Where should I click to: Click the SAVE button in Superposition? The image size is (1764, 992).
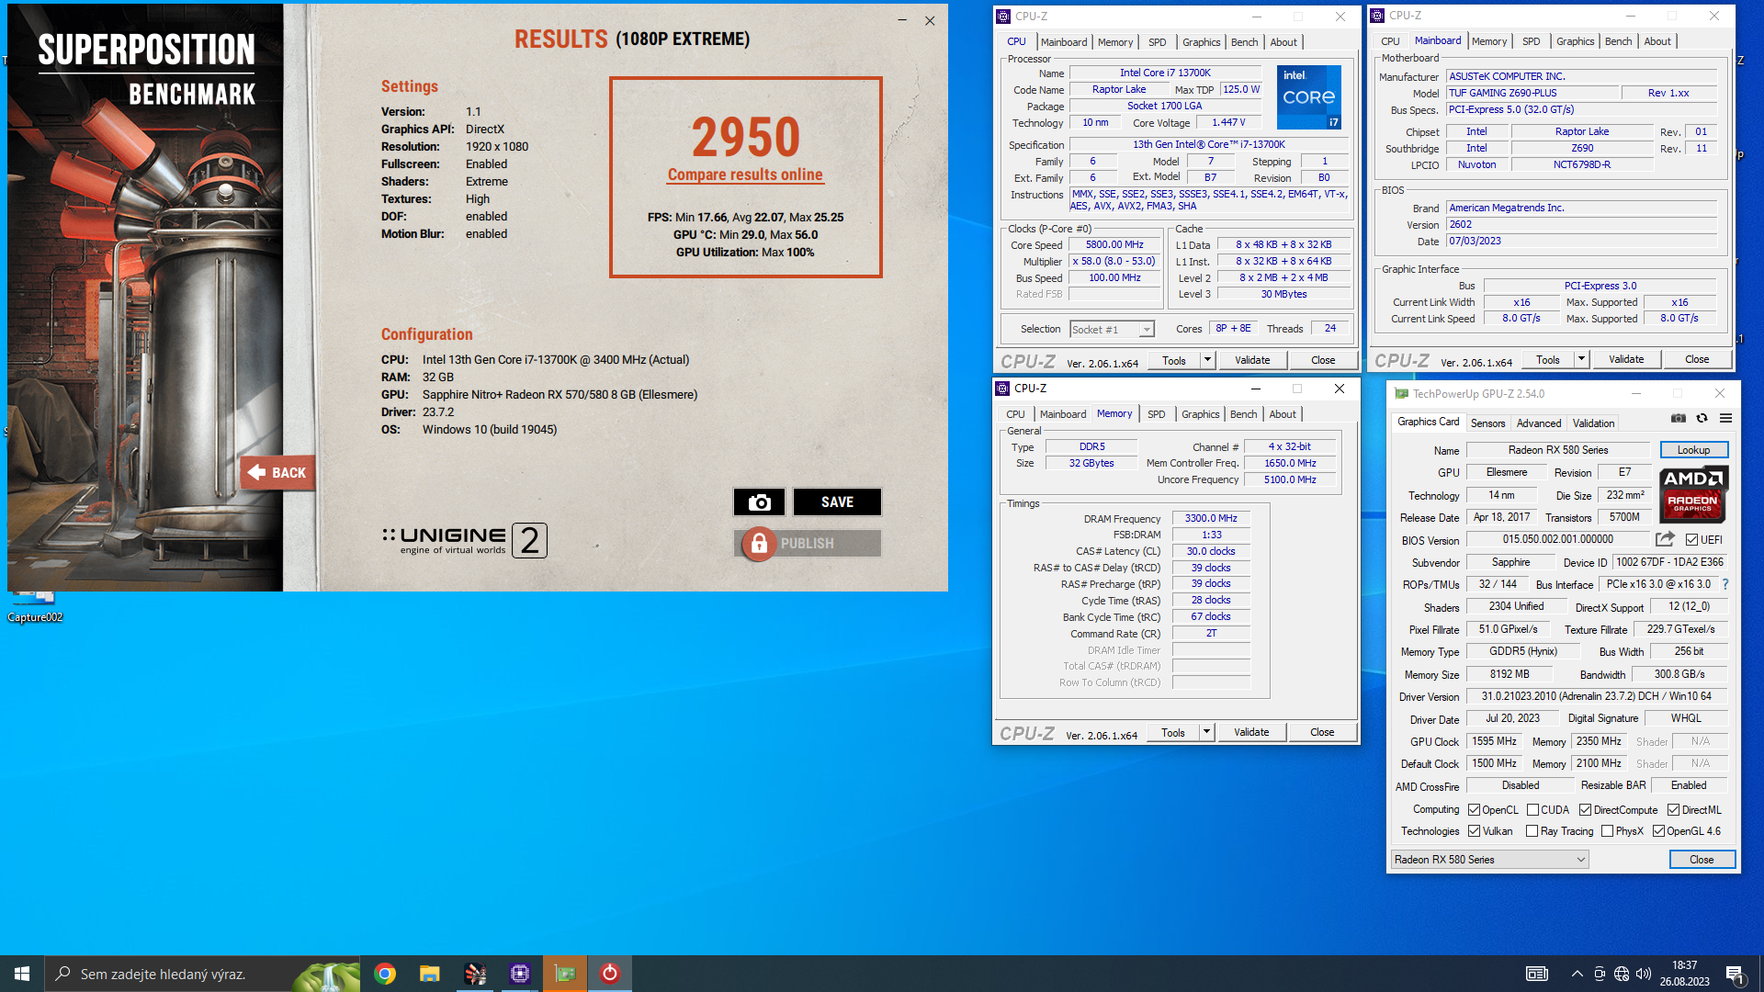(x=837, y=502)
